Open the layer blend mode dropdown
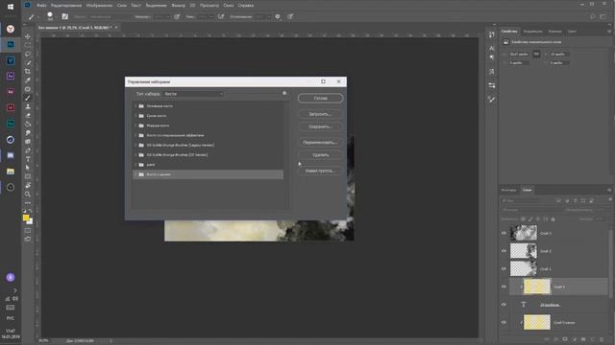The width and height of the screenshot is (615, 345). [x=530, y=210]
